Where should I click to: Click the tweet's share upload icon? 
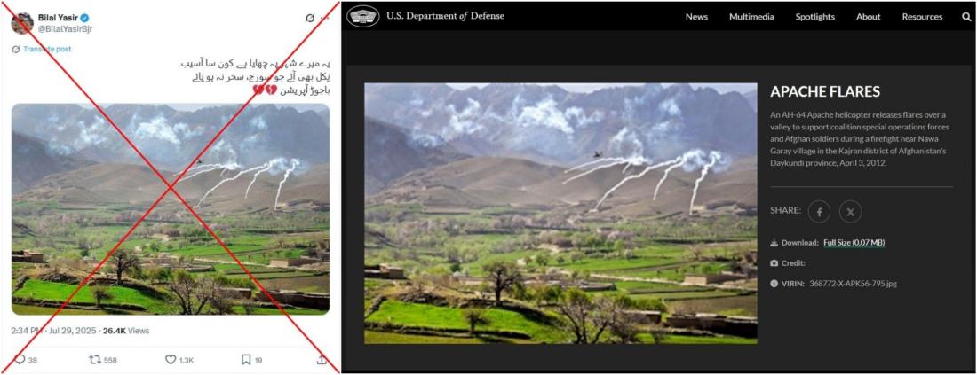click(x=322, y=359)
